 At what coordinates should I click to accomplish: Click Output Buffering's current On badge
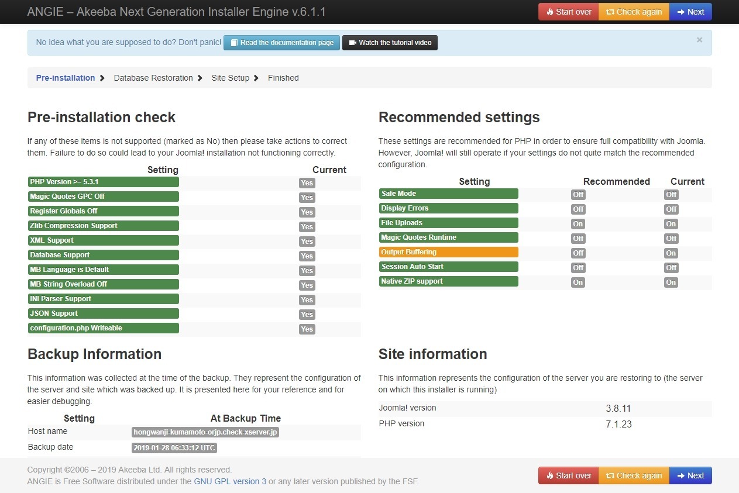pos(671,253)
